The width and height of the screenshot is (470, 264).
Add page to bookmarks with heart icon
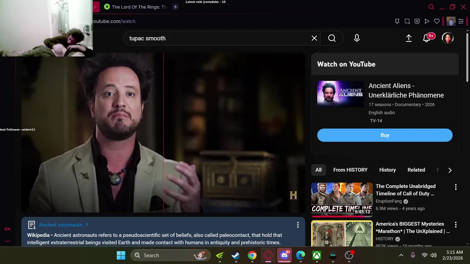click(x=437, y=21)
